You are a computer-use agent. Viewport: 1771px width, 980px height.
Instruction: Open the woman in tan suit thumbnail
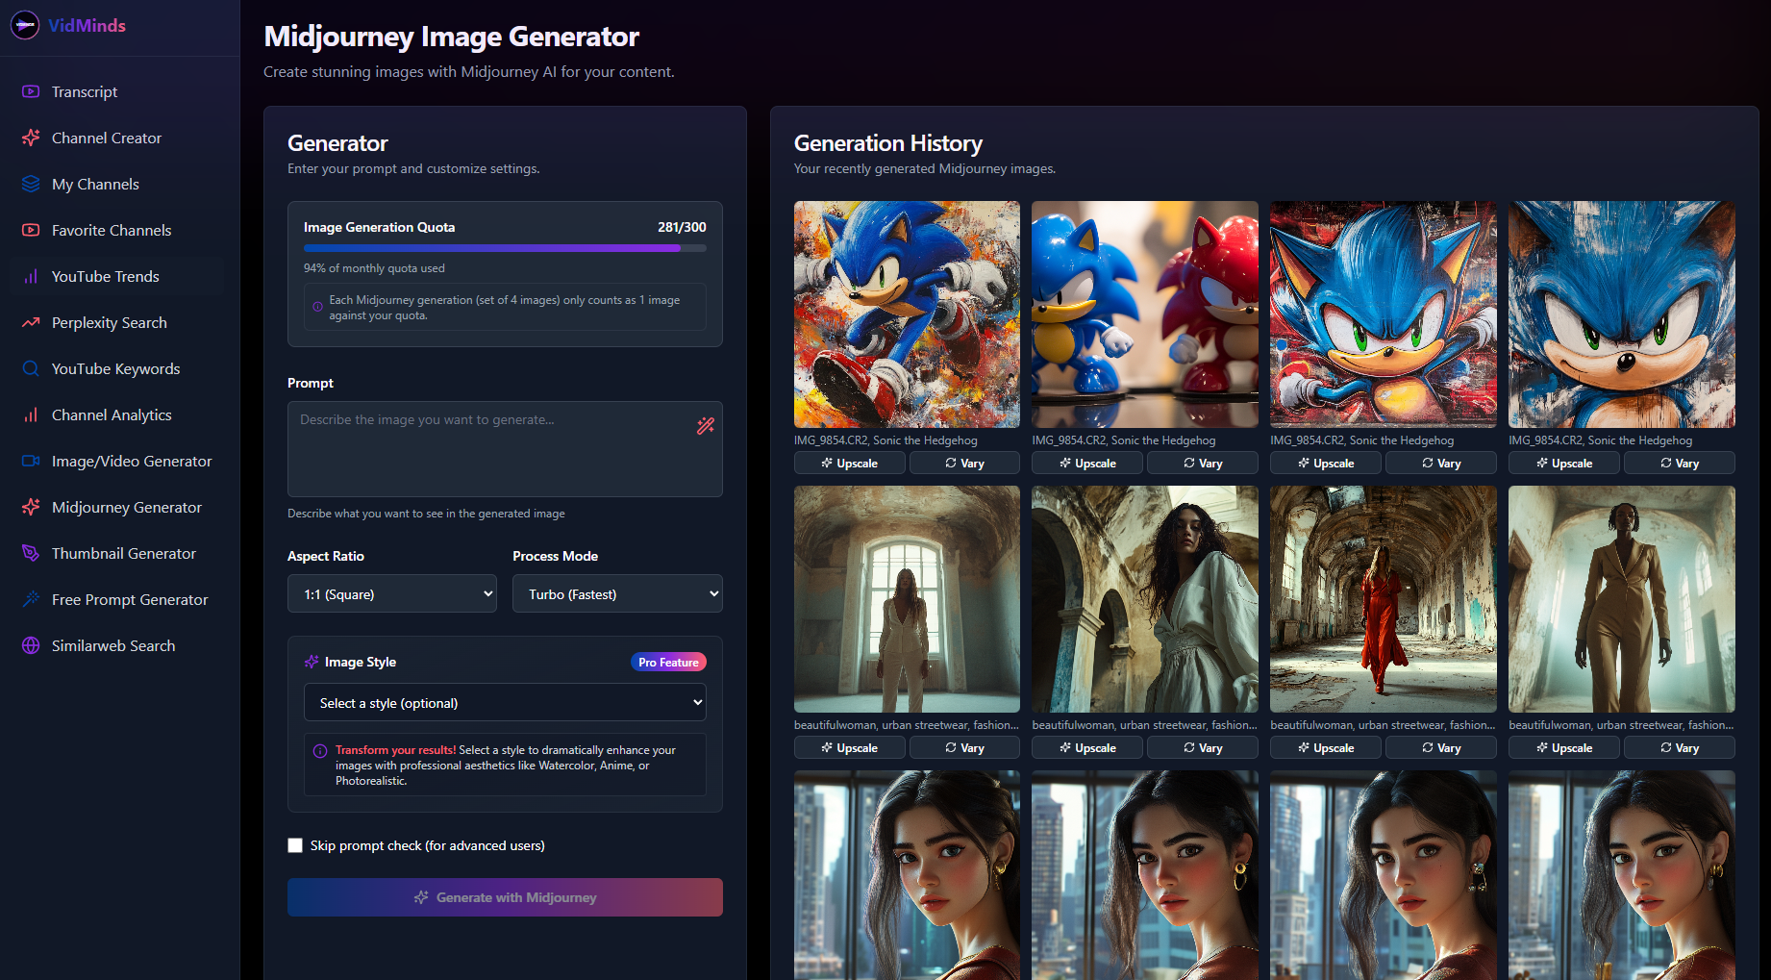(x=1622, y=599)
